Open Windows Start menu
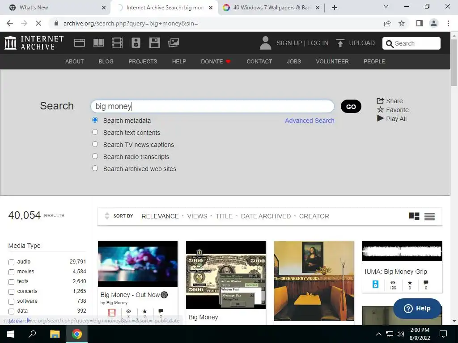The image size is (458, 343). (x=11, y=334)
